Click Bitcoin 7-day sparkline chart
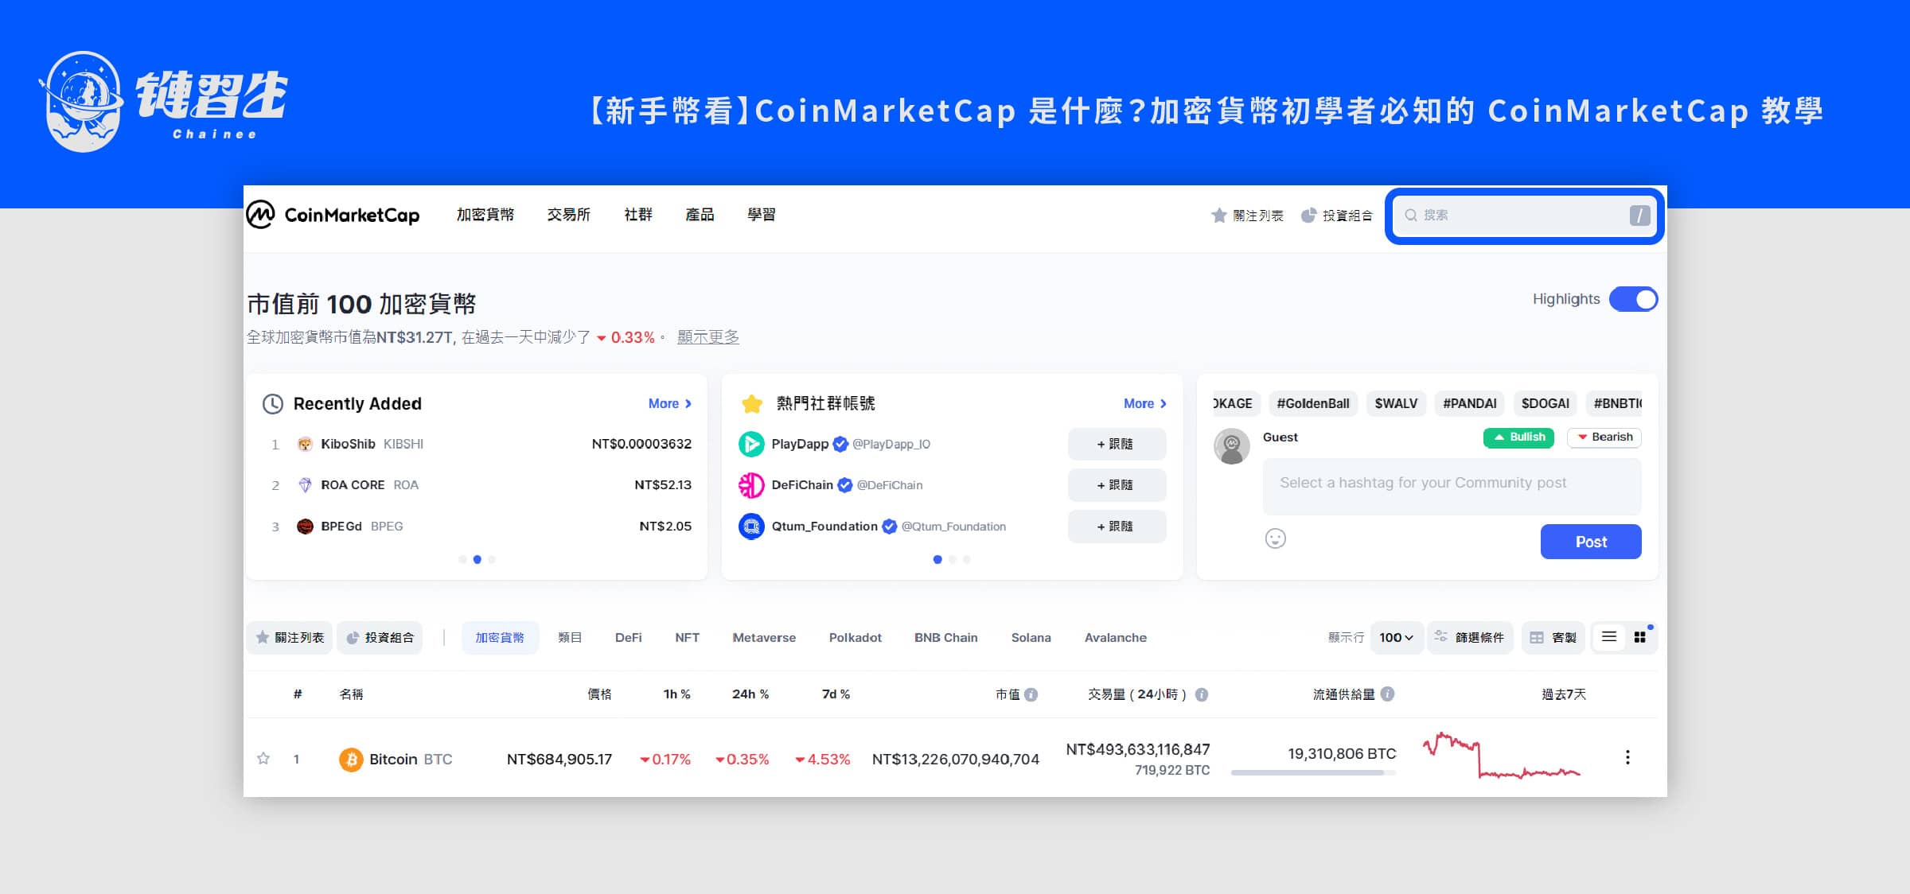The height and width of the screenshot is (894, 1910). [x=1502, y=756]
